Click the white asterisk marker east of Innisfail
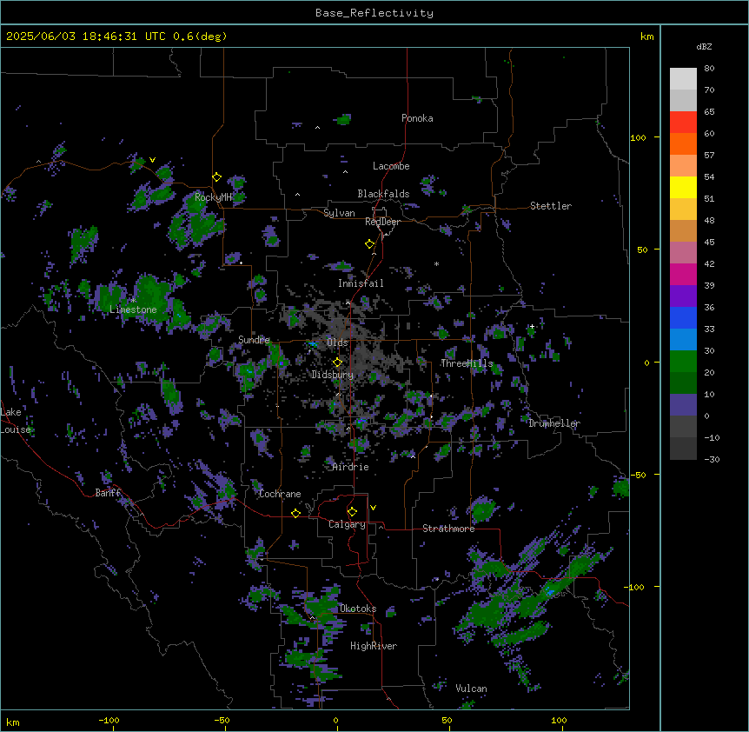Screen dimensions: 749x732 click(x=436, y=263)
